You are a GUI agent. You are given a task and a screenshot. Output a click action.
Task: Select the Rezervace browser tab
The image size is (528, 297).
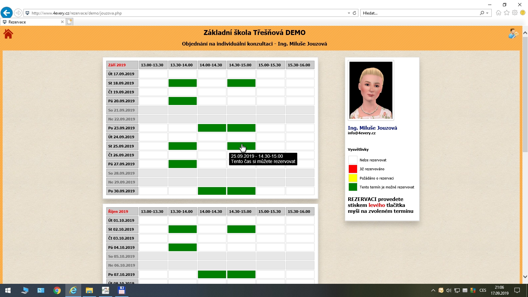(32, 22)
